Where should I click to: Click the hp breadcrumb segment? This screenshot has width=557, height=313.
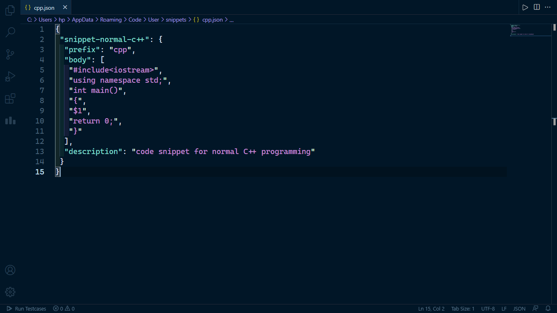(x=62, y=20)
